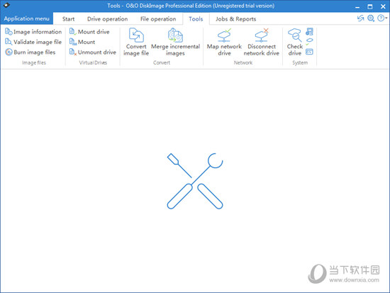
Task: Click Validate image file
Action: tap(33, 42)
